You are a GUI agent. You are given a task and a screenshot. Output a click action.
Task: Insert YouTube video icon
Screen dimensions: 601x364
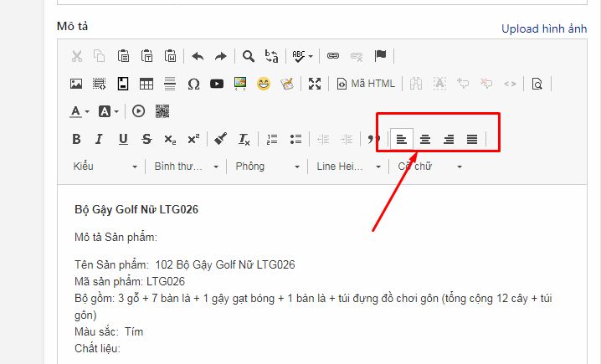217,84
